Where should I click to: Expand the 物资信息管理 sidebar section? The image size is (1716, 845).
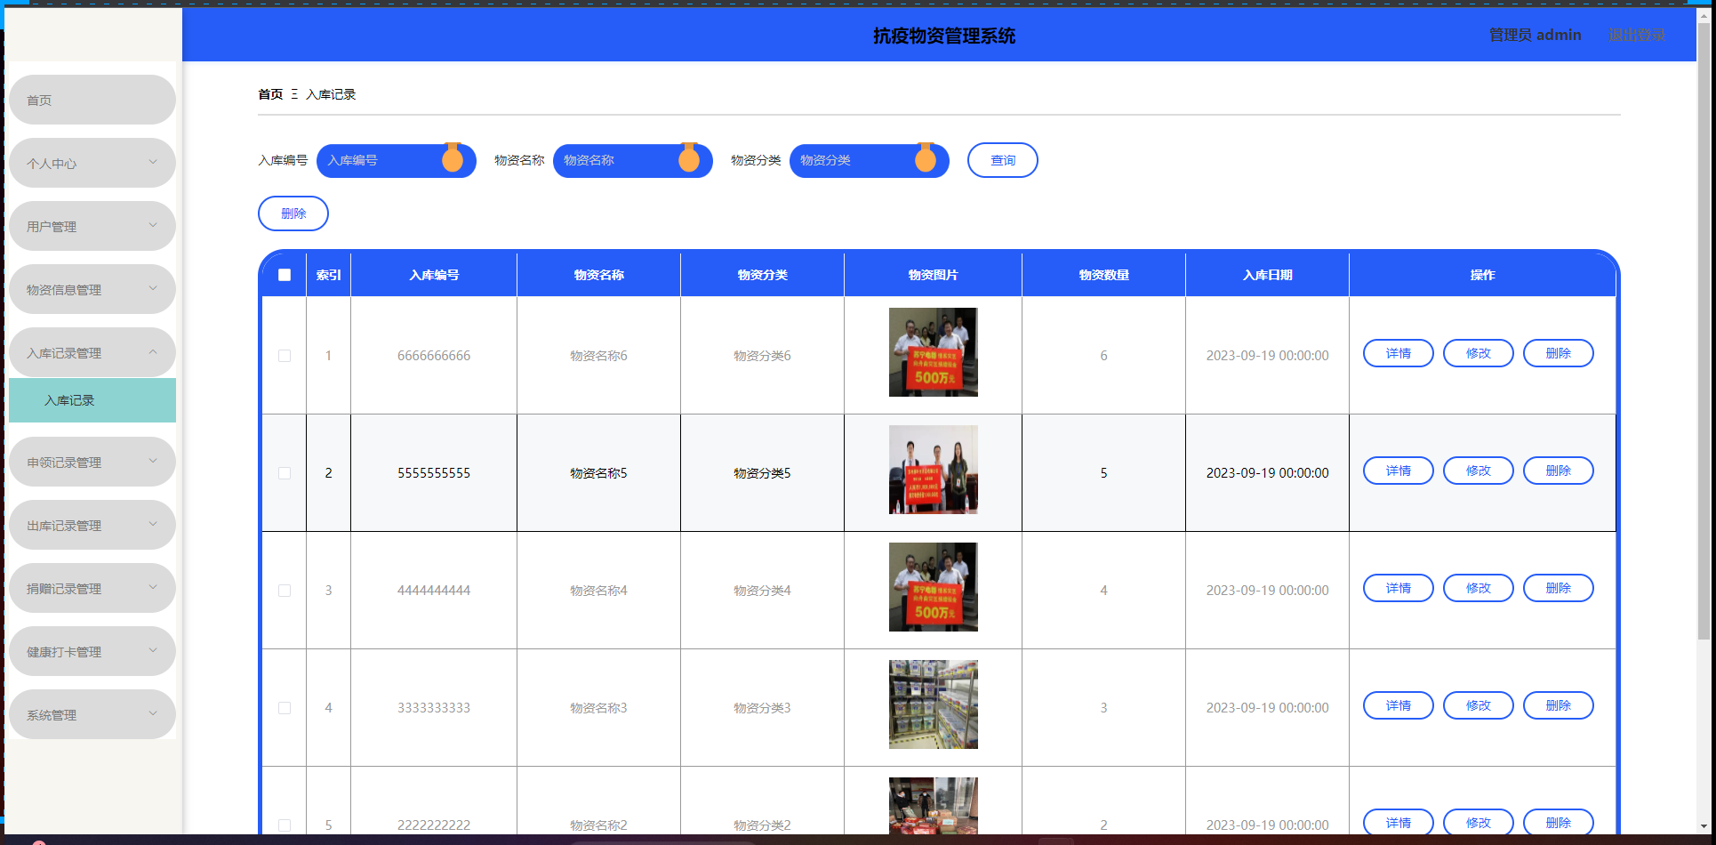92,289
